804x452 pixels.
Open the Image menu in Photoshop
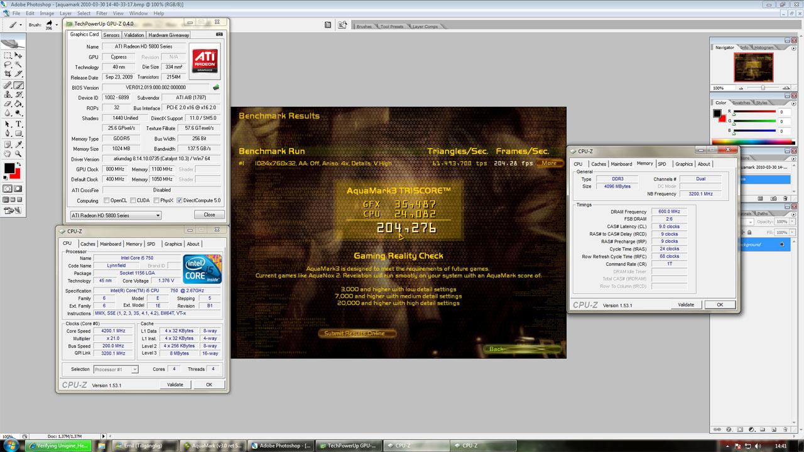47,13
